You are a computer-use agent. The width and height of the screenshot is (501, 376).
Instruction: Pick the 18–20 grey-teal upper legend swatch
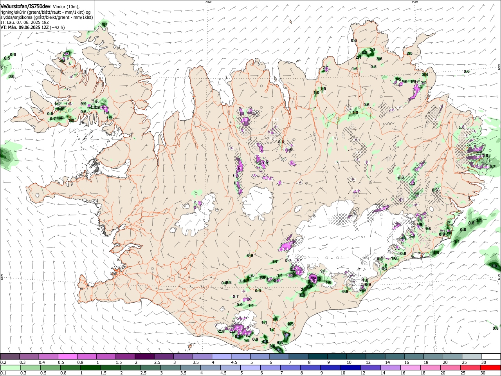(x=433, y=357)
